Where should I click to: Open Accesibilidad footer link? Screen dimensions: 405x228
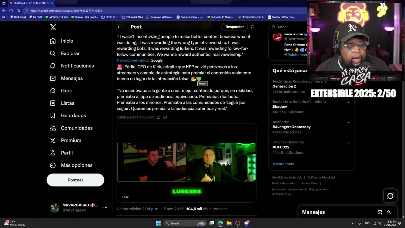[309, 183]
